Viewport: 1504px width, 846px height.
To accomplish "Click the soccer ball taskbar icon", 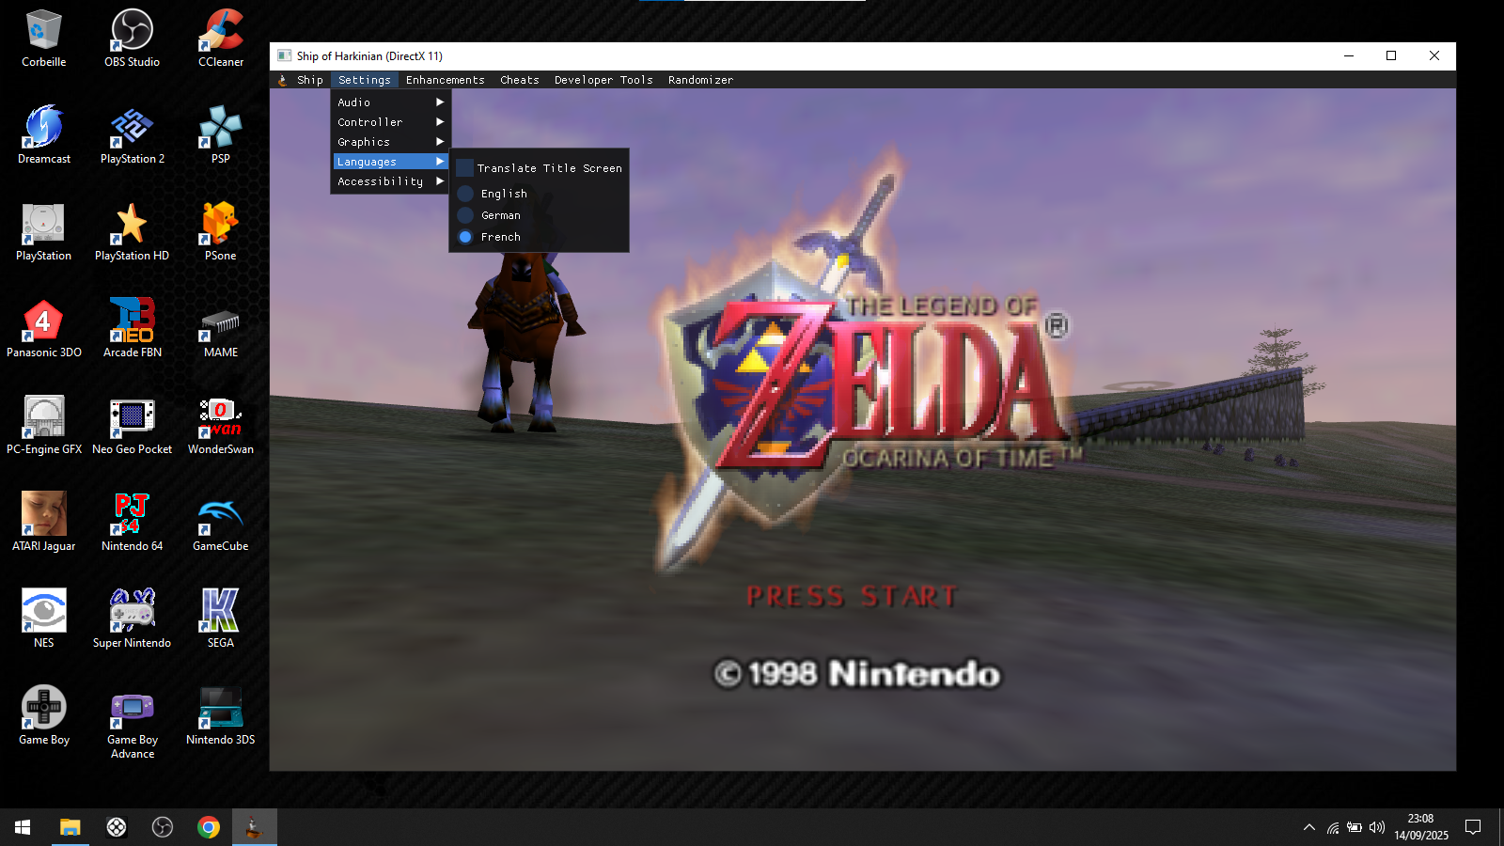I will coord(117,827).
